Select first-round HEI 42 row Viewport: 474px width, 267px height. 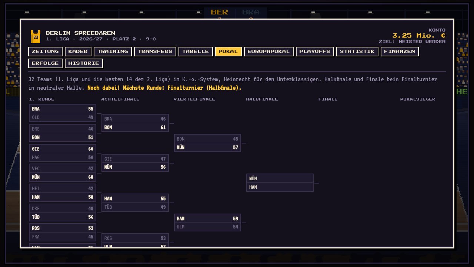63,189
